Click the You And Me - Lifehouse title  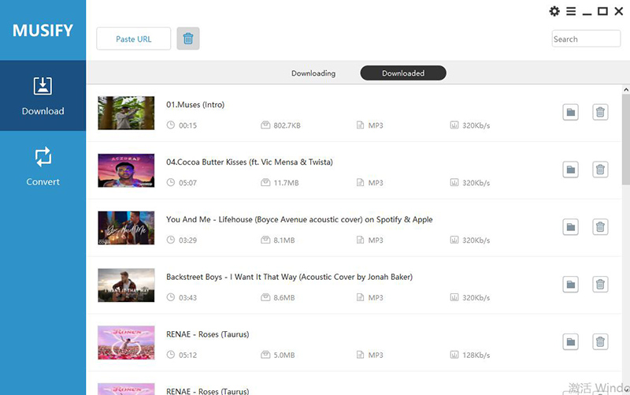point(299,220)
